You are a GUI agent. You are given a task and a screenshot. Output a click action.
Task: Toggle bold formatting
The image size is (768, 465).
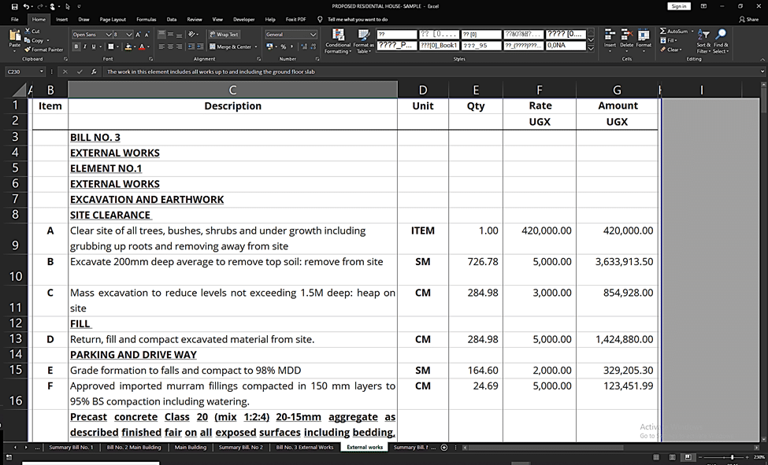(76, 46)
